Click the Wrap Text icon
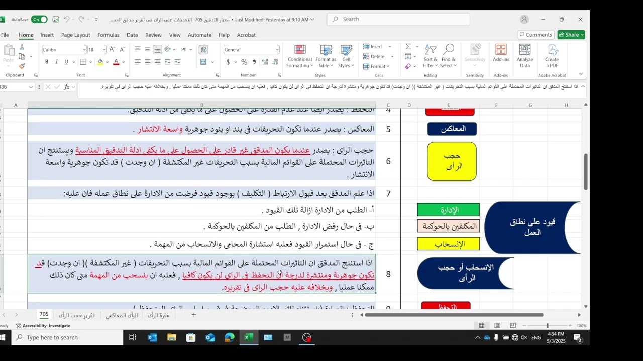Screen dimensions: 643x361 click(x=203, y=49)
